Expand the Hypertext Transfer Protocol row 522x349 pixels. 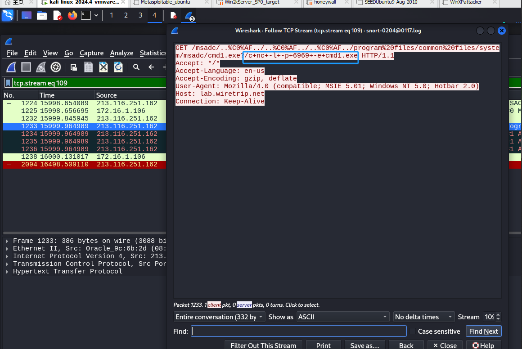click(7, 272)
